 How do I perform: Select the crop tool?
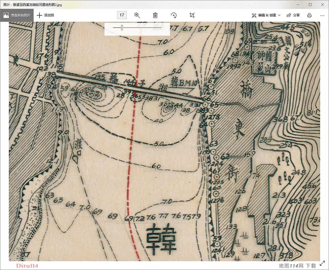coord(192,15)
